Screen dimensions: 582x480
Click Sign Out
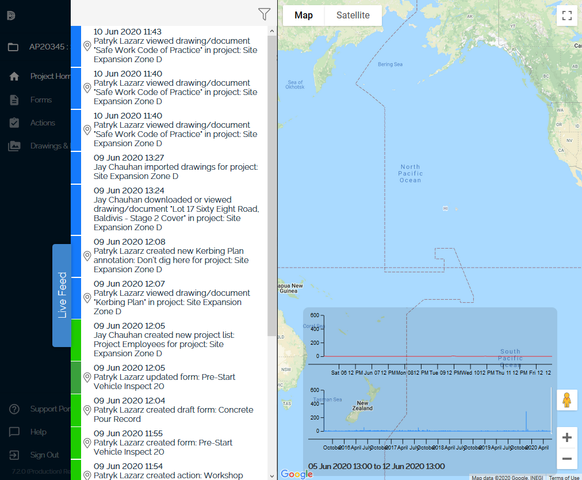click(x=44, y=455)
